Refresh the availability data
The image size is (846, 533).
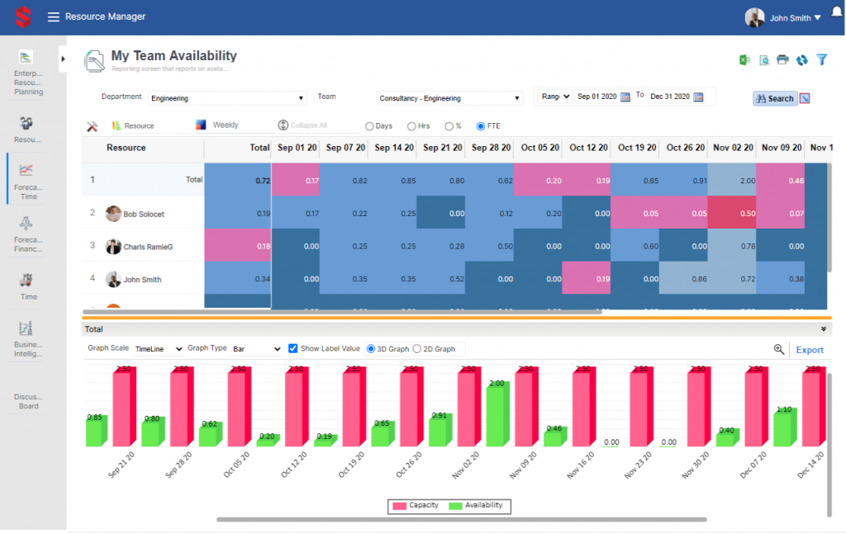tap(802, 59)
